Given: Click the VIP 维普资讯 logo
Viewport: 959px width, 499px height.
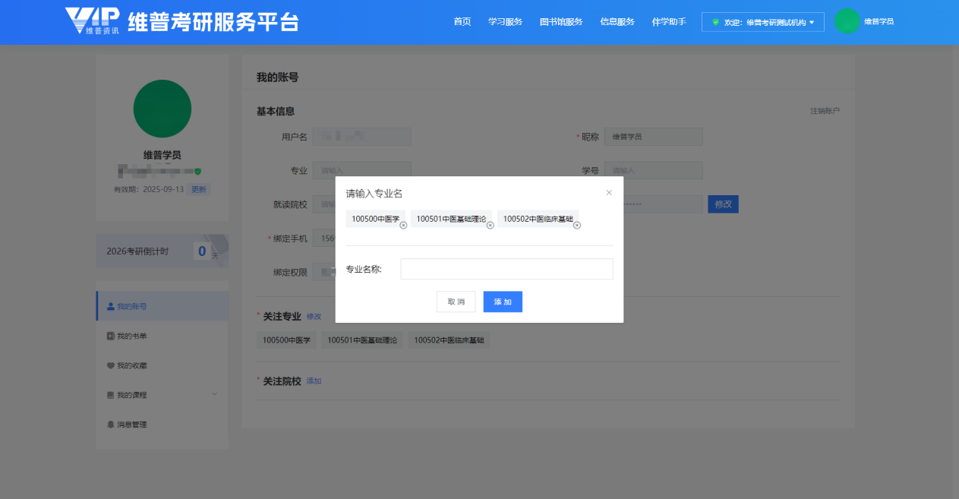Looking at the screenshot, I should (92, 21).
